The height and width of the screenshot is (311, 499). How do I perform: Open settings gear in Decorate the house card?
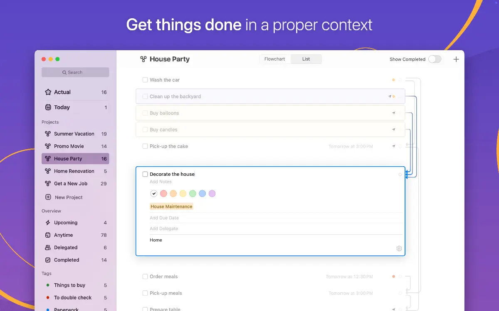399,248
